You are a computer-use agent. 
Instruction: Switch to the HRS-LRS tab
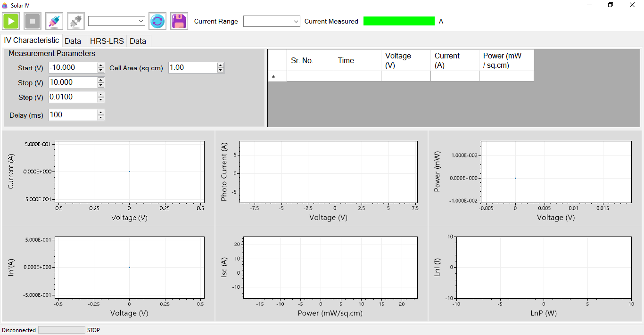(x=107, y=41)
